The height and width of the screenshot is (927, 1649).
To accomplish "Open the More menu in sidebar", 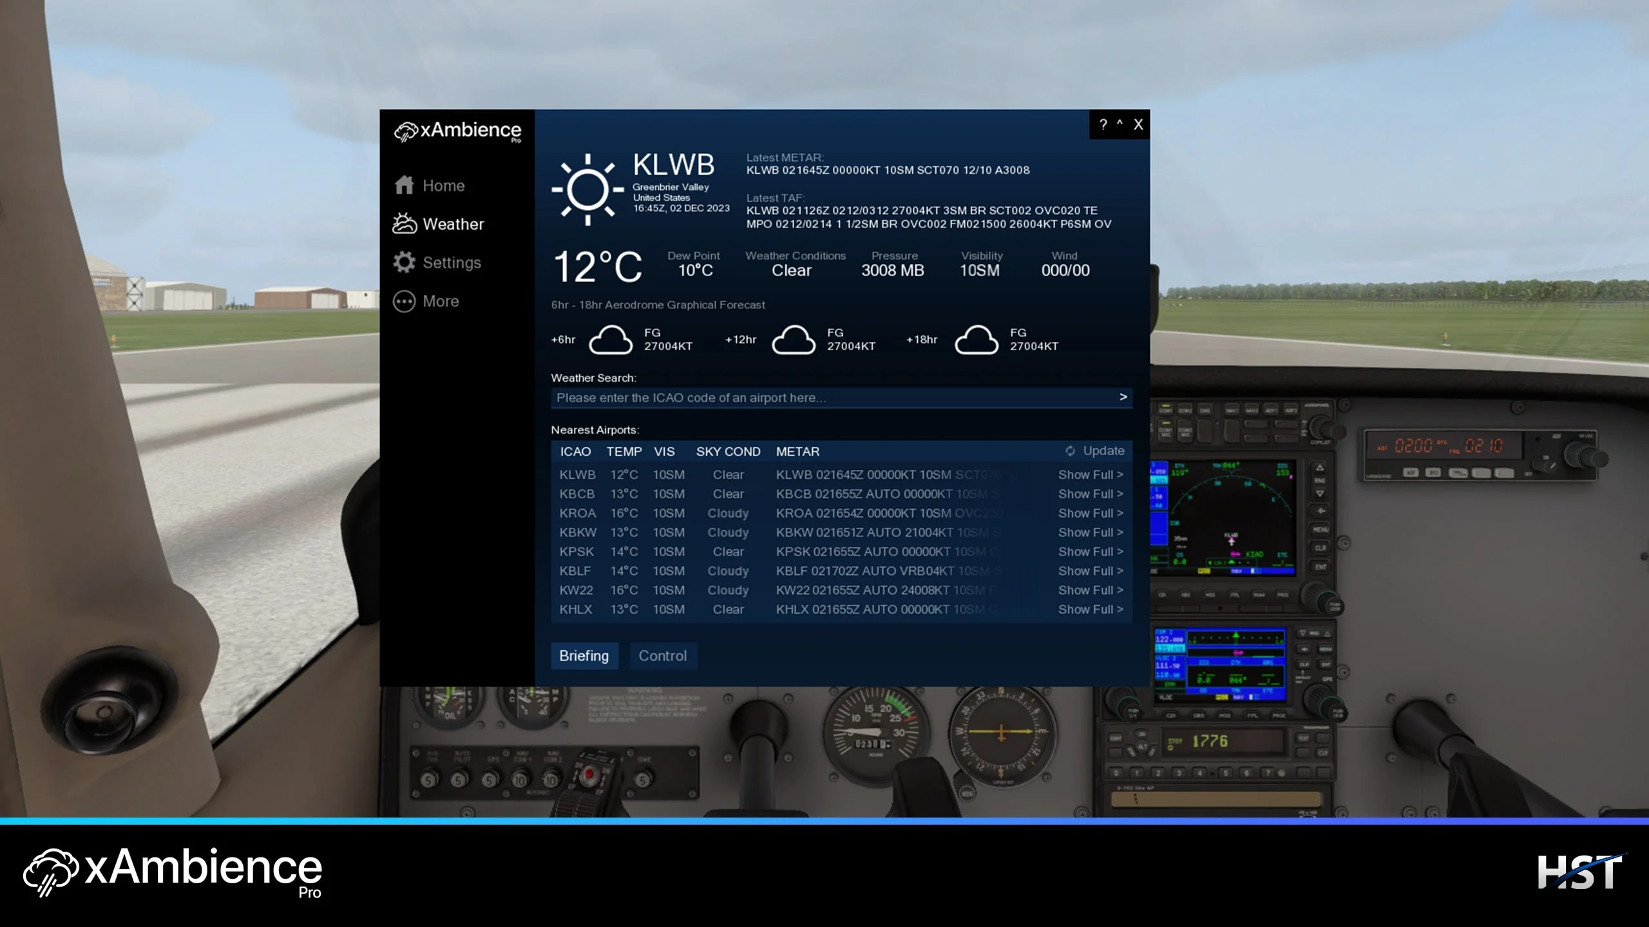I will 426,301.
